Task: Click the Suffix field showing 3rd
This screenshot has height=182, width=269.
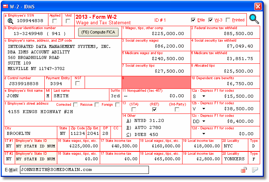Action: 115,96
